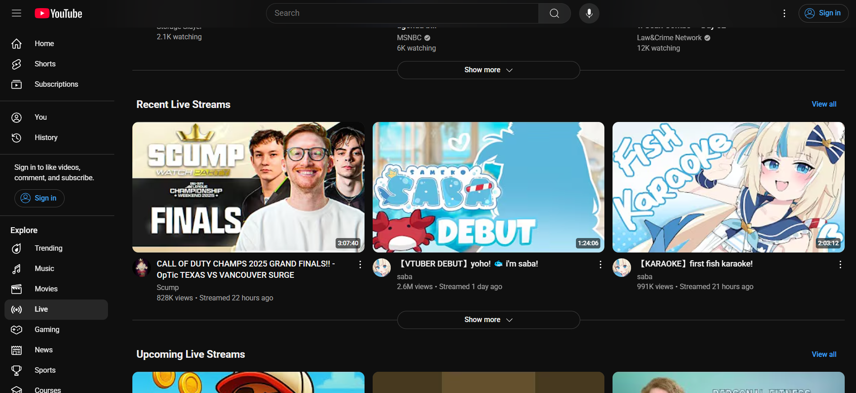856x393 pixels.
Task: Click the Gaming controller icon
Action: 17,330
